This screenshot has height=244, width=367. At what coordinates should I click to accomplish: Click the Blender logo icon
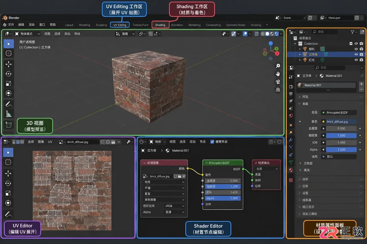(x=5, y=18)
